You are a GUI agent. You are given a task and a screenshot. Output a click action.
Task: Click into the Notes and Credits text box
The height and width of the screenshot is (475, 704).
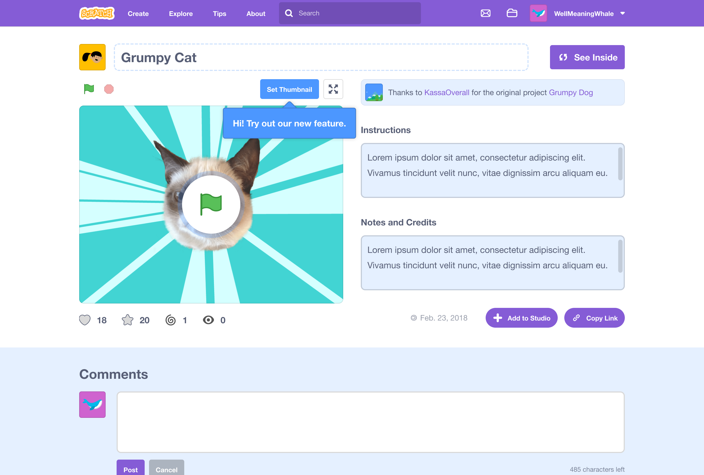[x=493, y=263]
